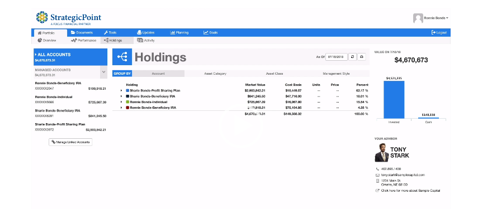492x209 pixels.
Task: Click the print icon button
Action: [362, 57]
